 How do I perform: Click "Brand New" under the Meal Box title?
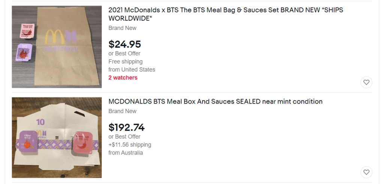[122, 111]
